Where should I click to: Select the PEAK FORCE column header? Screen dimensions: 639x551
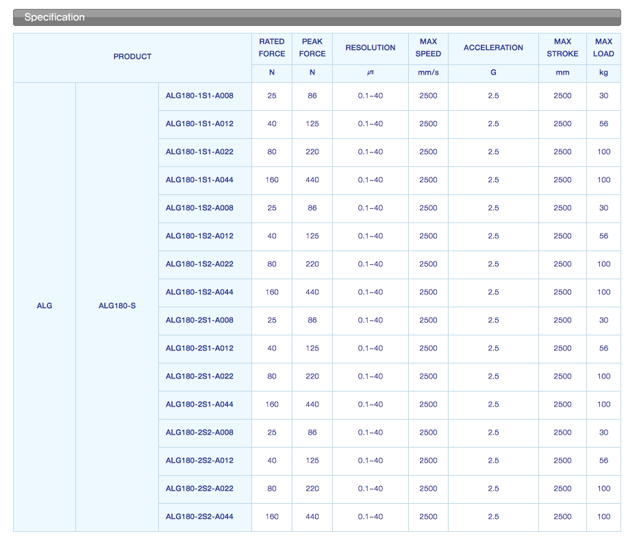coord(312,48)
